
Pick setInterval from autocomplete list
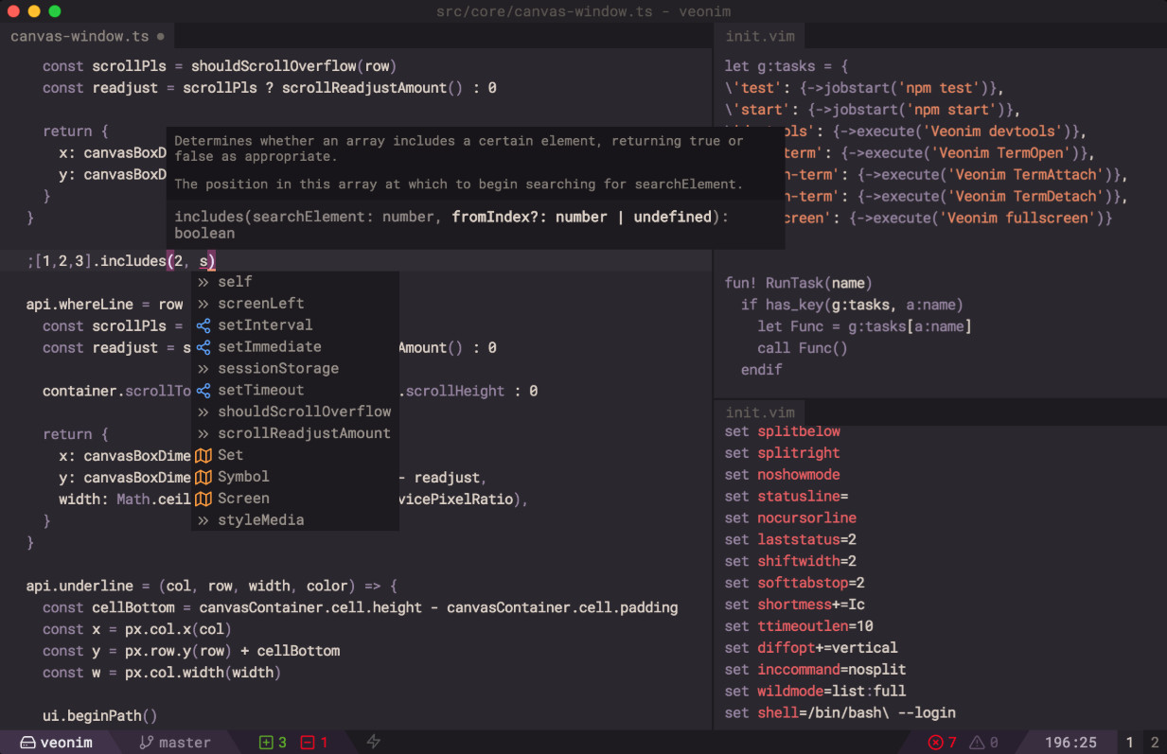coord(295,325)
